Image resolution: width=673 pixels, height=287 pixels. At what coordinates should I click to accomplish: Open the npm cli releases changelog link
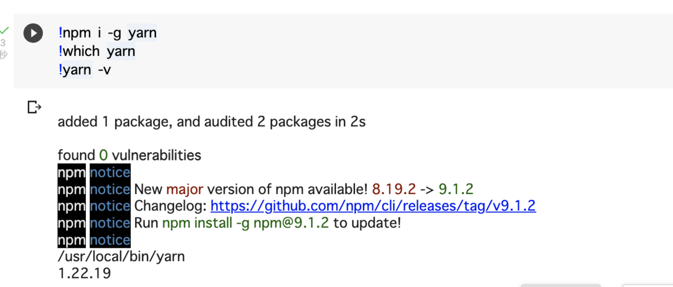point(373,206)
